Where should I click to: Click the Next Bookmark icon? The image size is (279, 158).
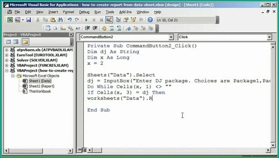pos(136,28)
